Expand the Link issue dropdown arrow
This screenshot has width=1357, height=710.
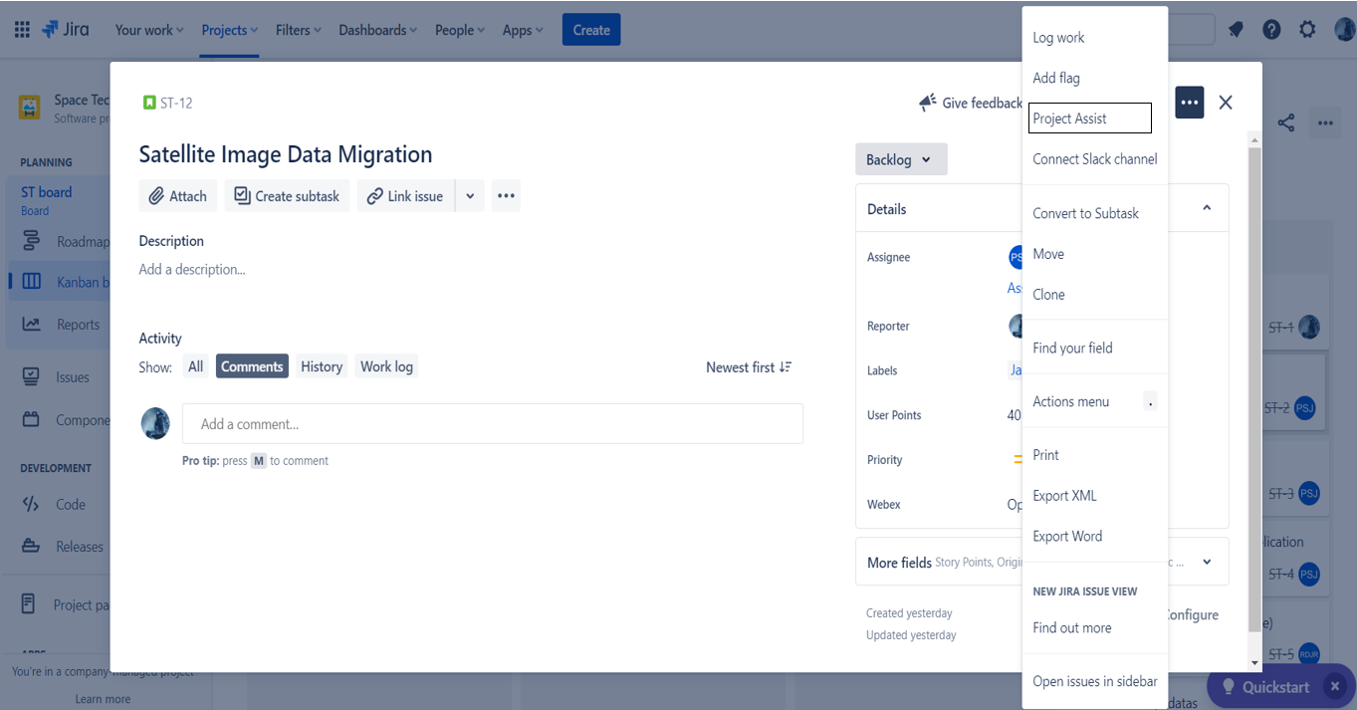click(470, 196)
